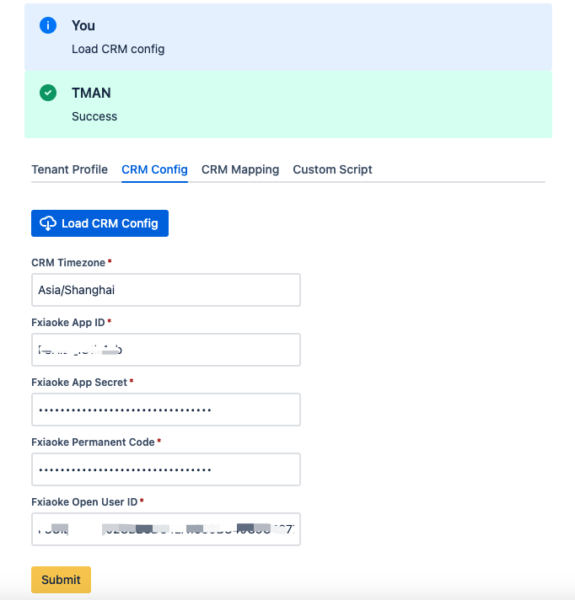Viewport: 575px width, 600px height.
Task: Open the Tenant Profile tab
Action: pos(69,169)
